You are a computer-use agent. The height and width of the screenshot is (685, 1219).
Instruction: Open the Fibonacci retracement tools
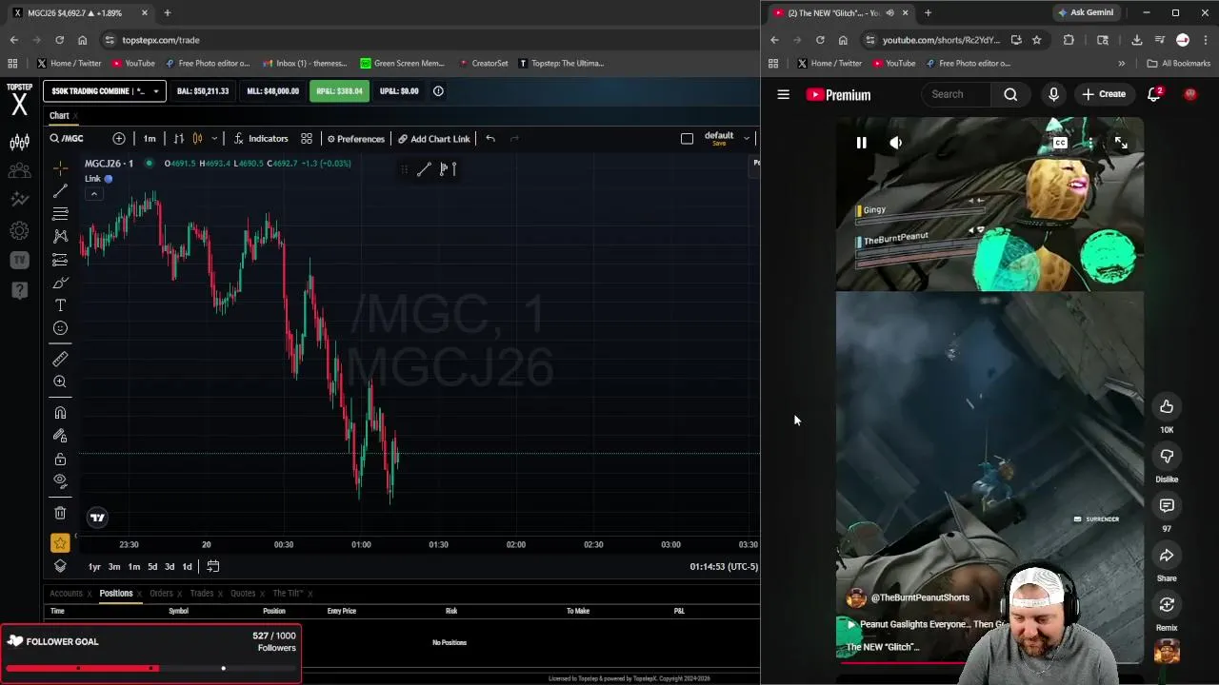pyautogui.click(x=60, y=213)
